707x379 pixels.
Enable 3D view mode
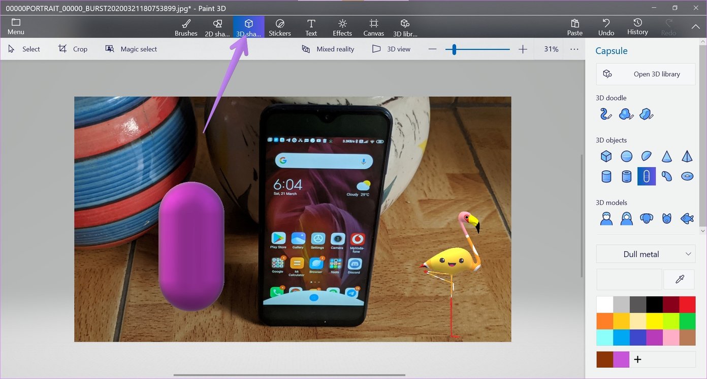391,49
